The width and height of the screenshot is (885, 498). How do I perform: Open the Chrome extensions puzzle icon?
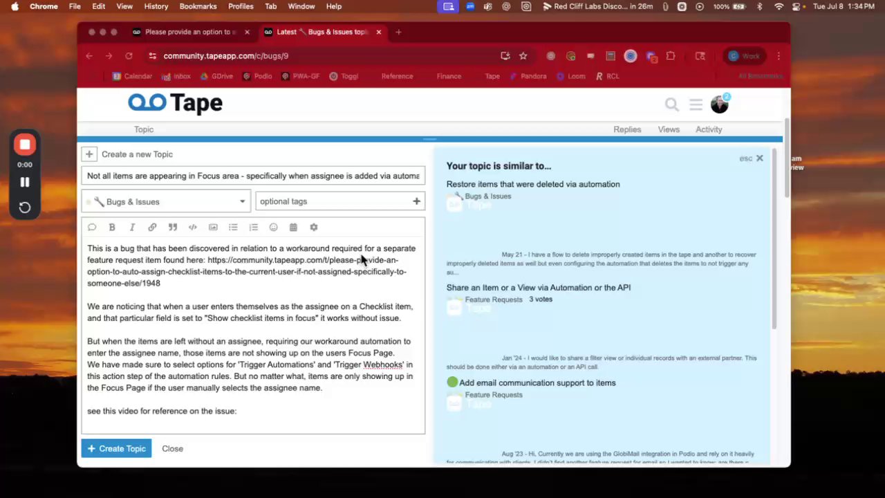(671, 56)
